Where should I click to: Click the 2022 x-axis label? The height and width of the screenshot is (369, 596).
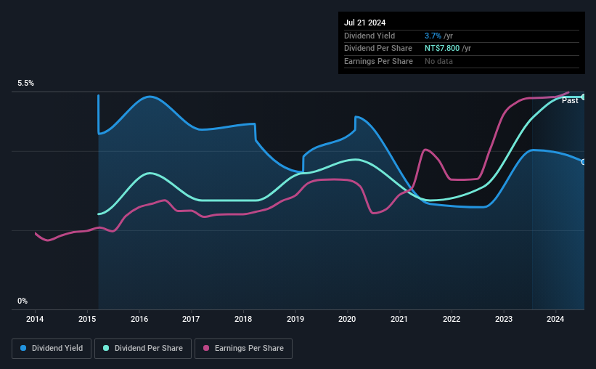point(452,319)
